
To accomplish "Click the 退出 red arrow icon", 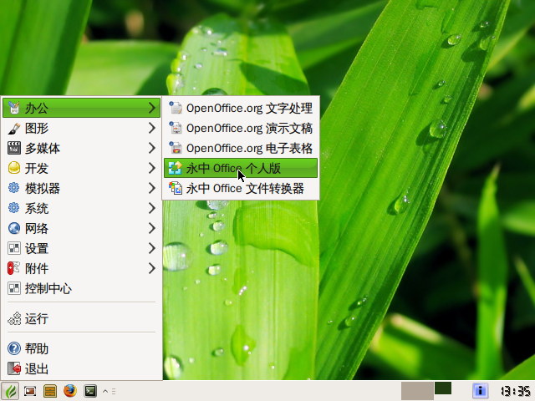I will [x=14, y=368].
